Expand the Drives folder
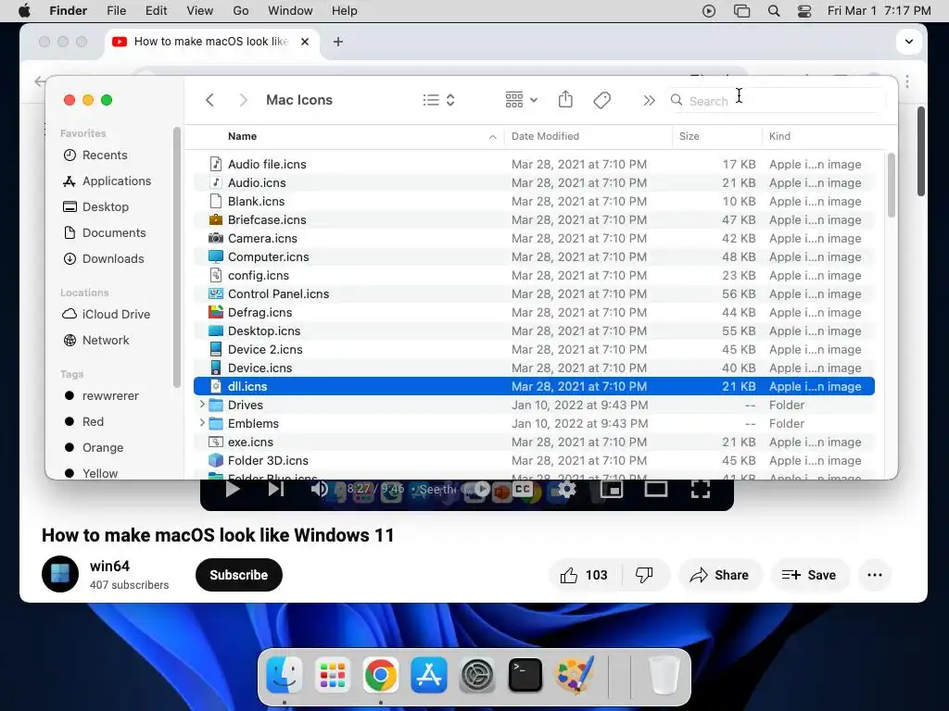This screenshot has width=949, height=711. pos(202,405)
